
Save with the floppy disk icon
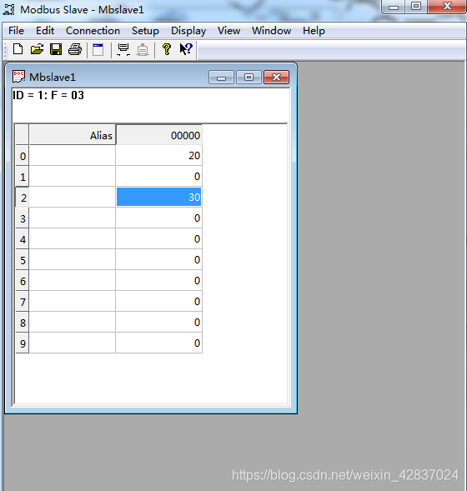coord(56,49)
